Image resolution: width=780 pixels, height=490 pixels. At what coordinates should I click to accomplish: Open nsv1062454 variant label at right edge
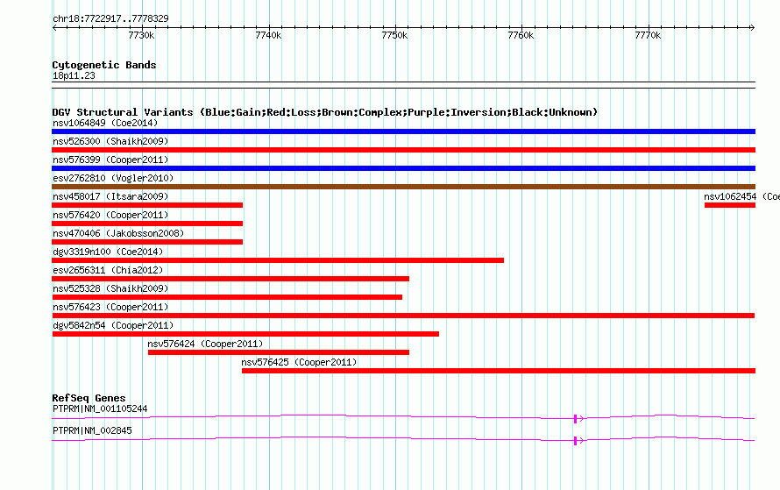(x=741, y=196)
